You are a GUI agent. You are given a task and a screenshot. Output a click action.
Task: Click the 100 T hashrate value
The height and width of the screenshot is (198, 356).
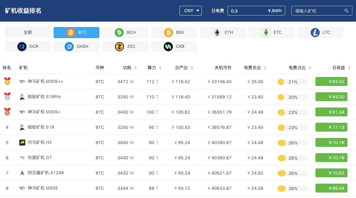152,112
